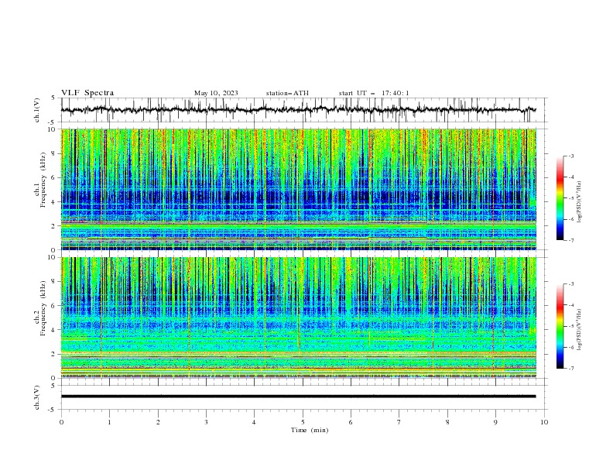Screen dimensions: 613x474
Task: Click the "Time (min)" axis title
Action: tap(310, 430)
